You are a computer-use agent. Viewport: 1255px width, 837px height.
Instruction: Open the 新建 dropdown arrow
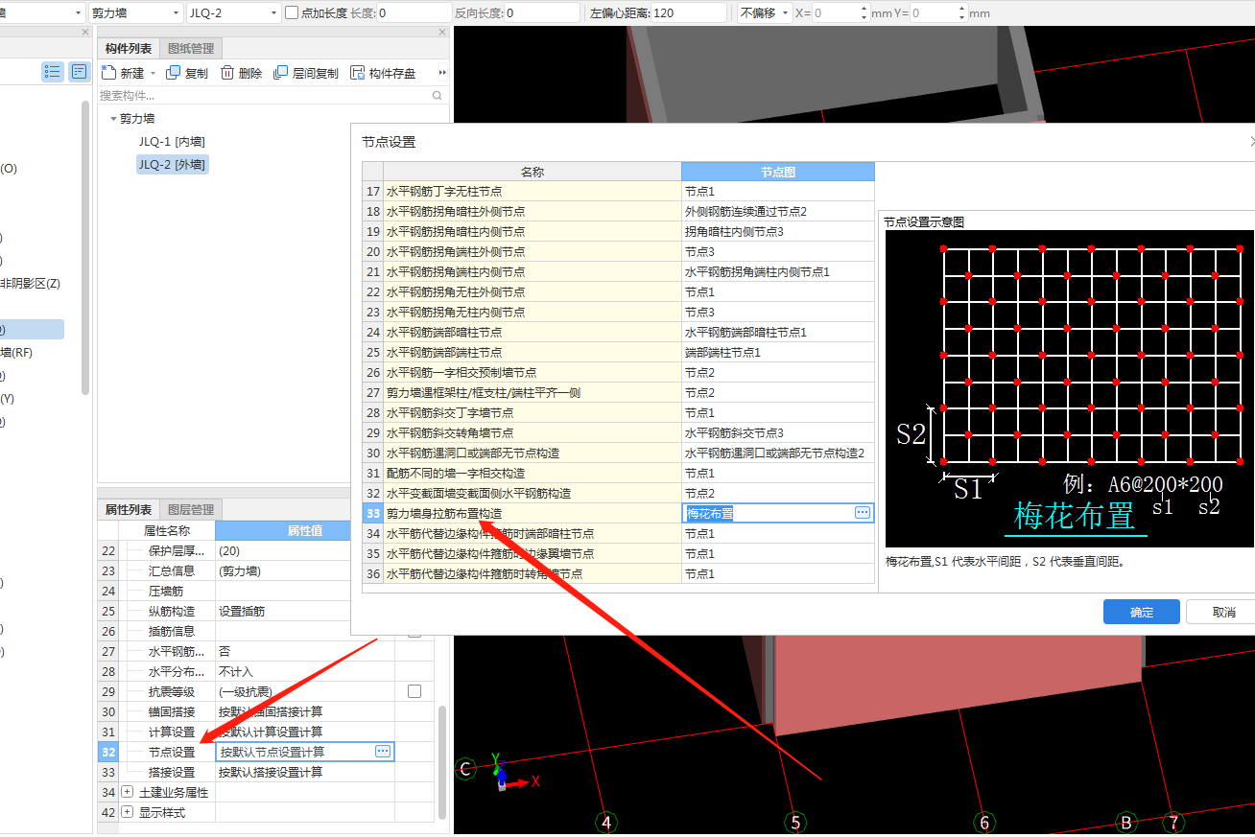152,74
